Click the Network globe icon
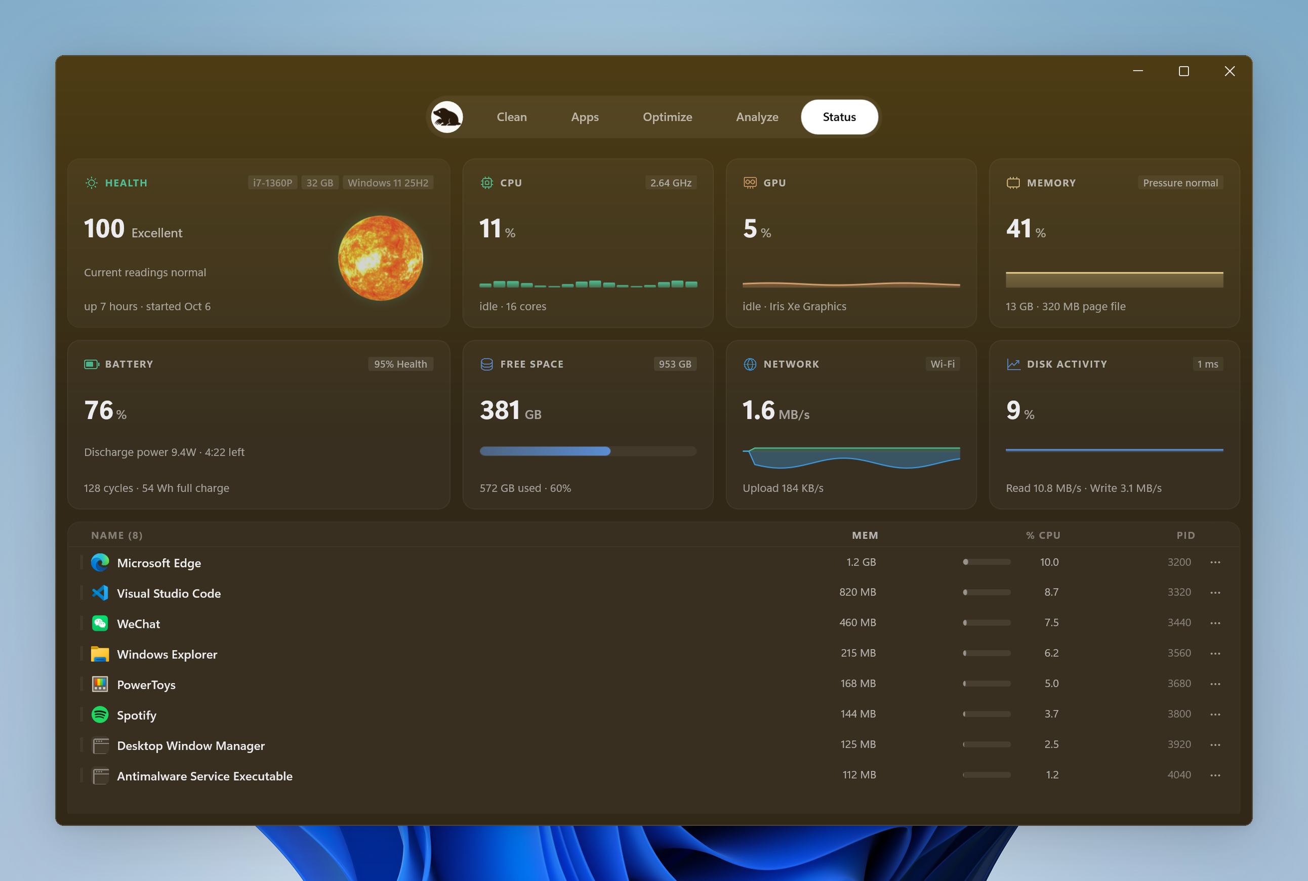Viewport: 1308px width, 881px height. [x=750, y=364]
